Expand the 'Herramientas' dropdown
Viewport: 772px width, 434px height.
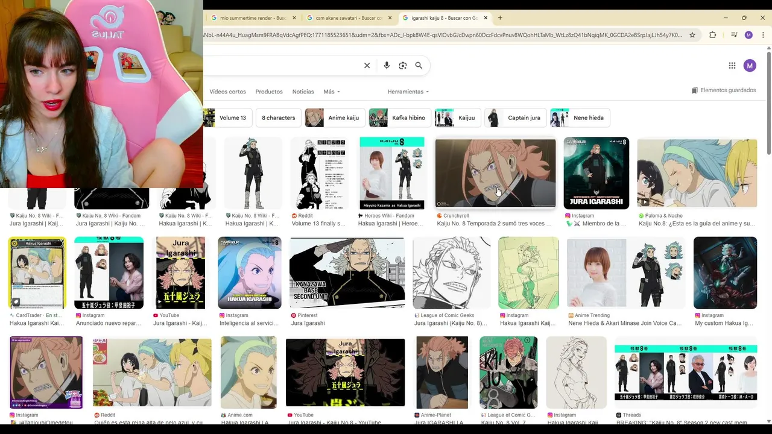tap(408, 92)
